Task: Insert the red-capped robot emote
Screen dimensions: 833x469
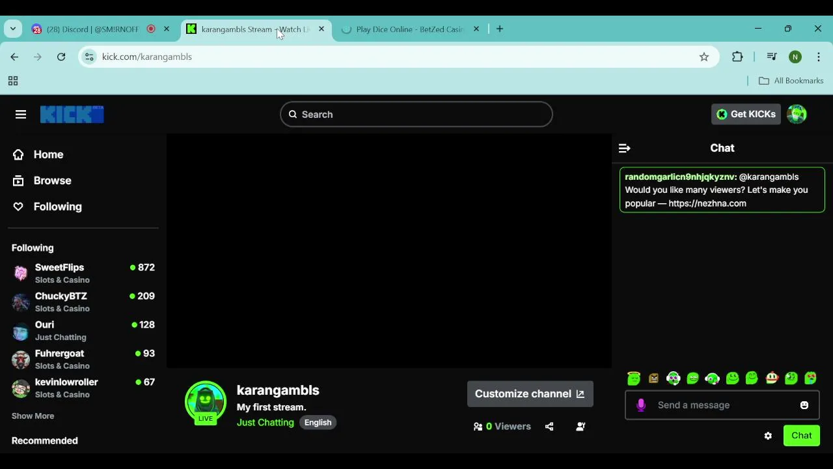Action: point(772,378)
